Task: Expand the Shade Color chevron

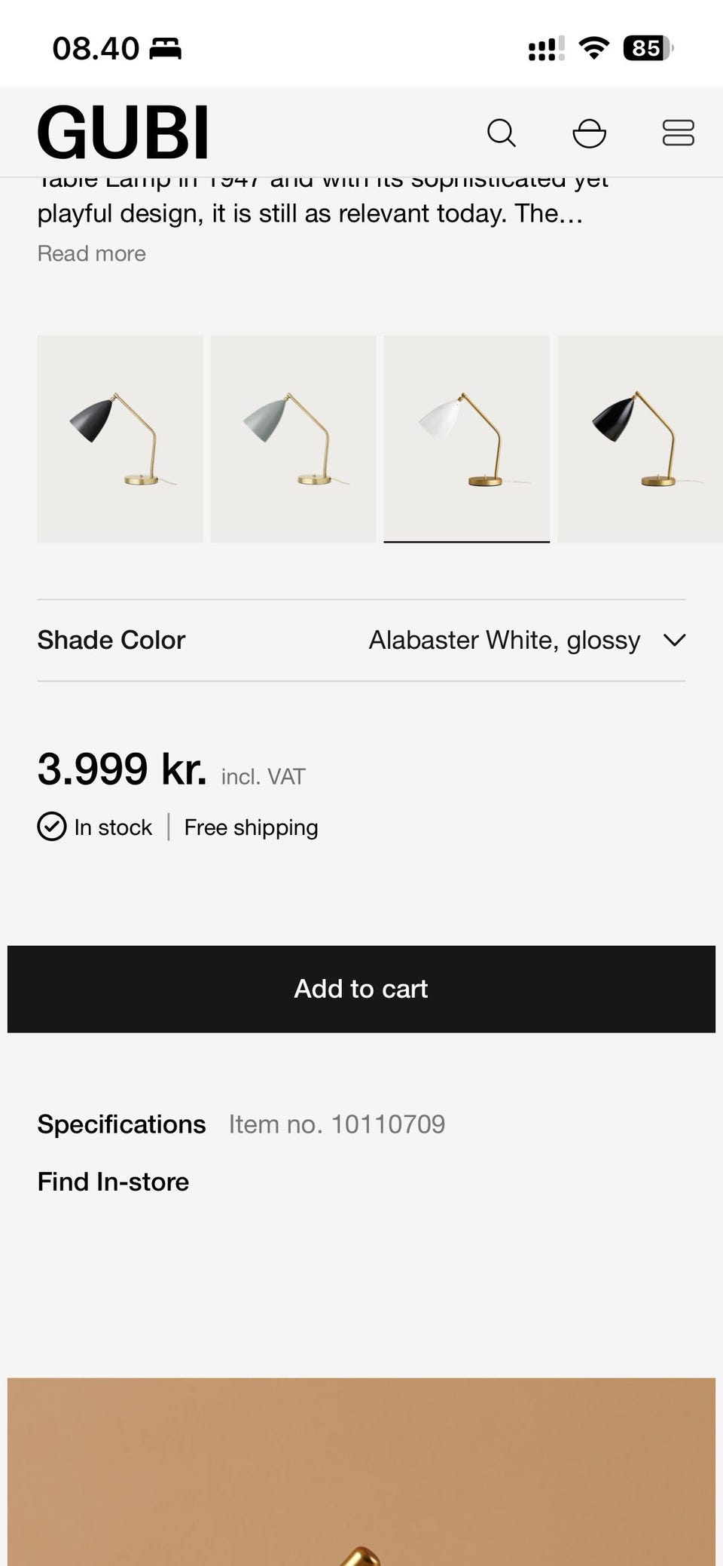Action: (x=674, y=640)
